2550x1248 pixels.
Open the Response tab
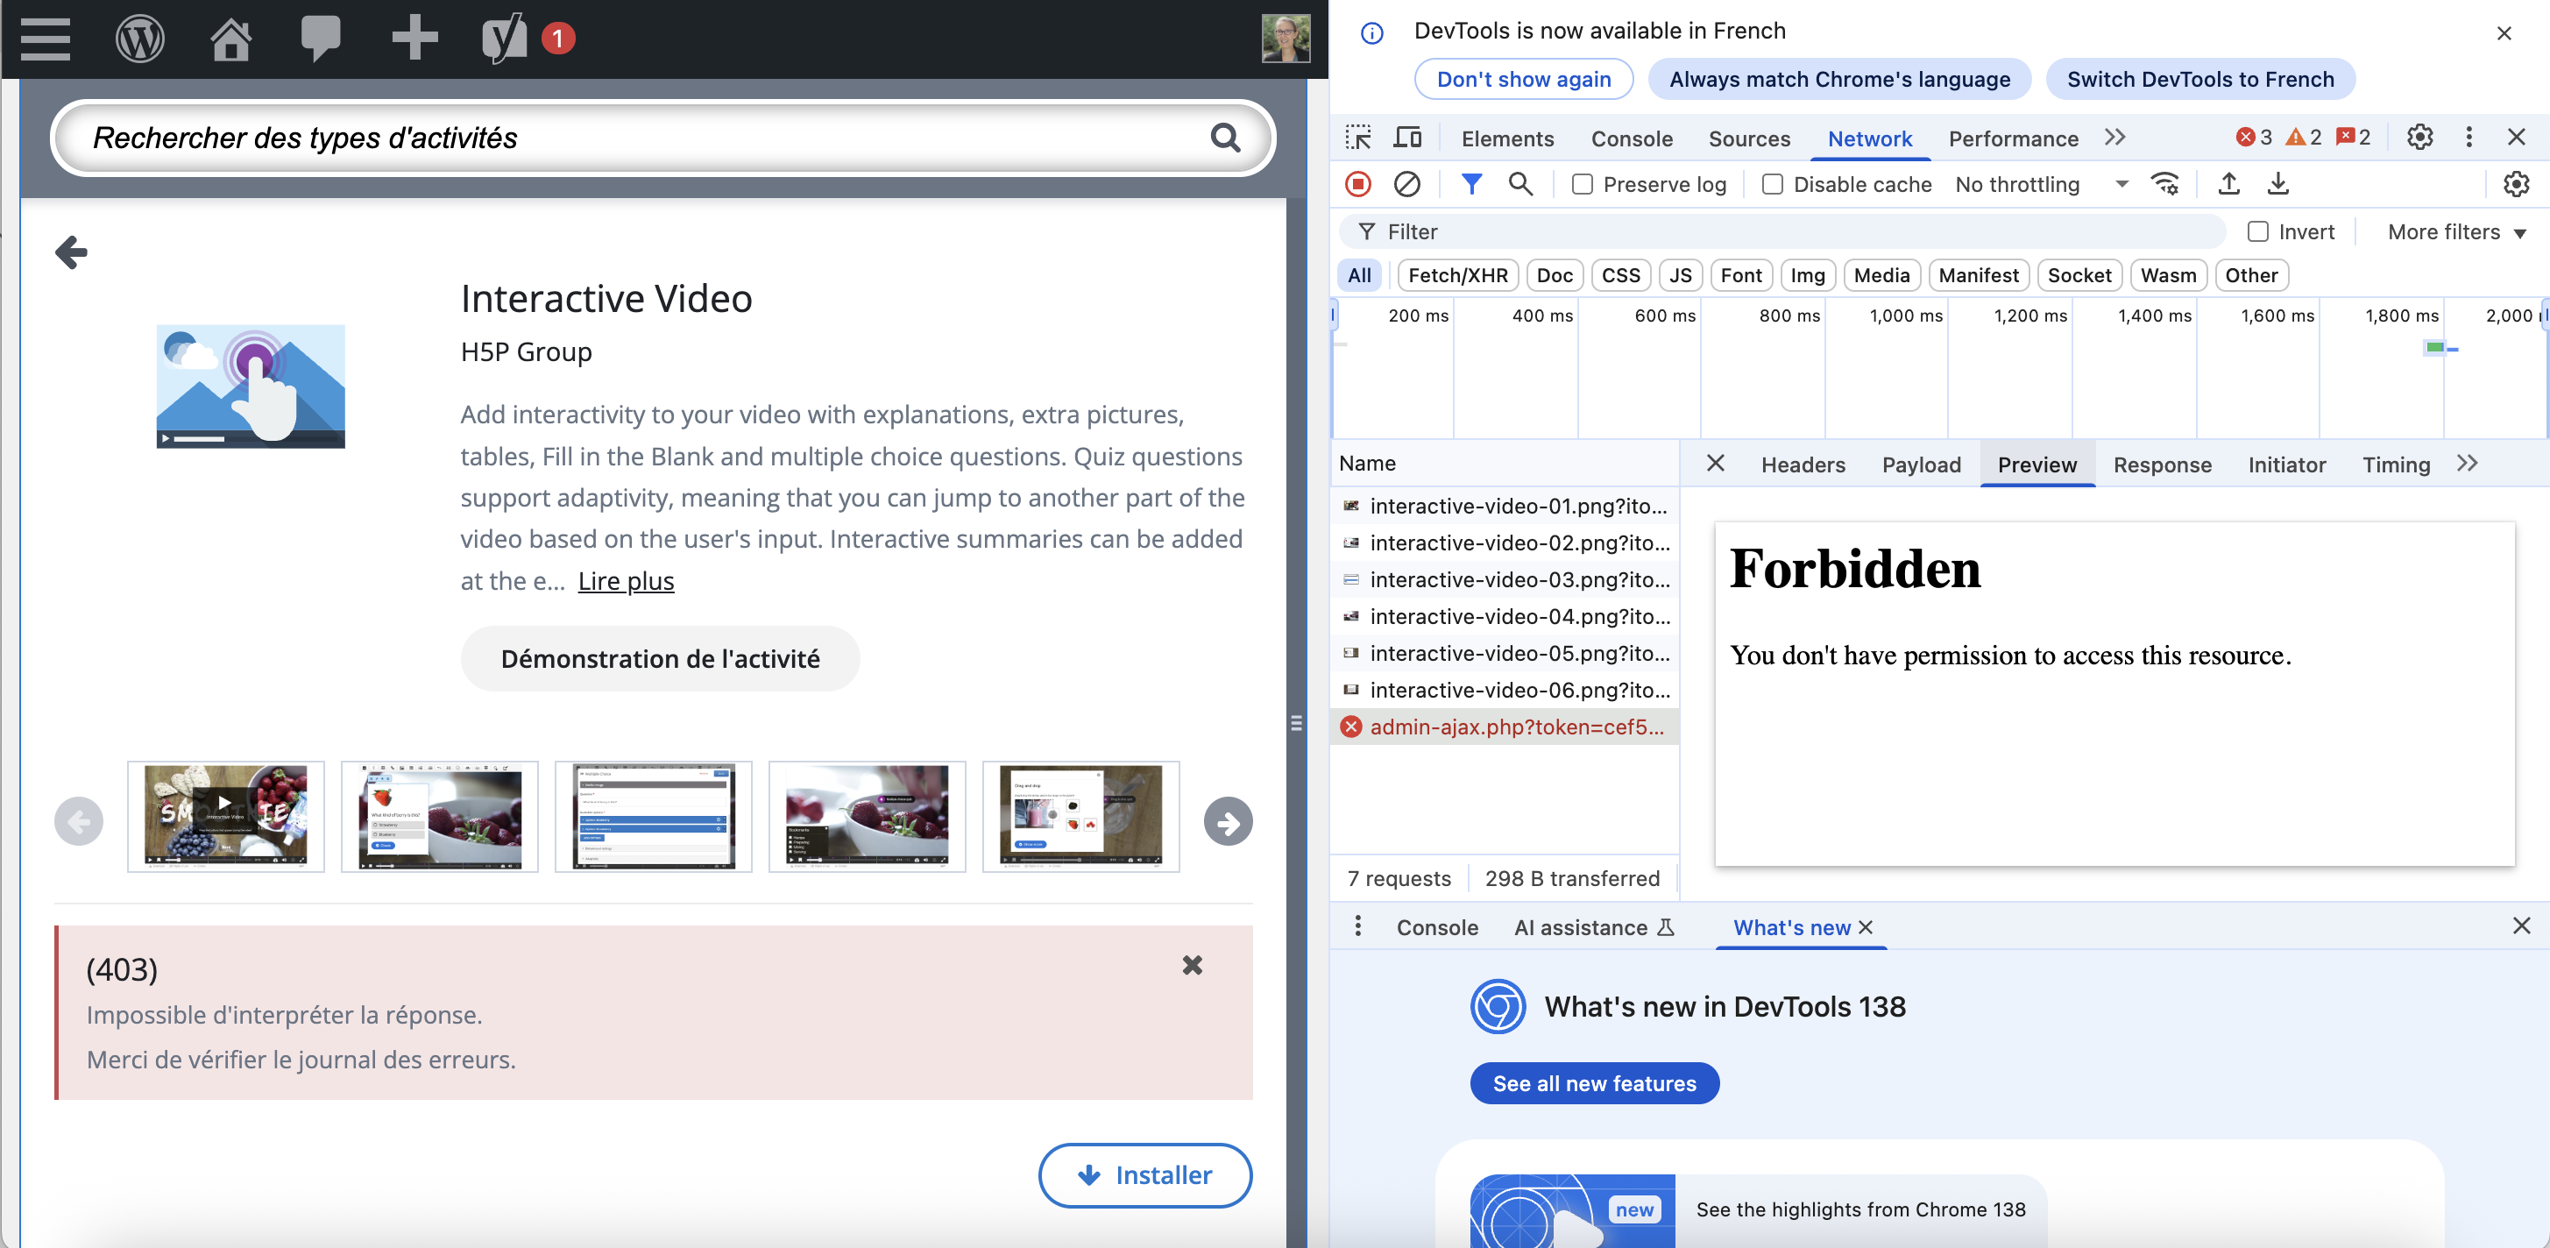tap(2162, 464)
